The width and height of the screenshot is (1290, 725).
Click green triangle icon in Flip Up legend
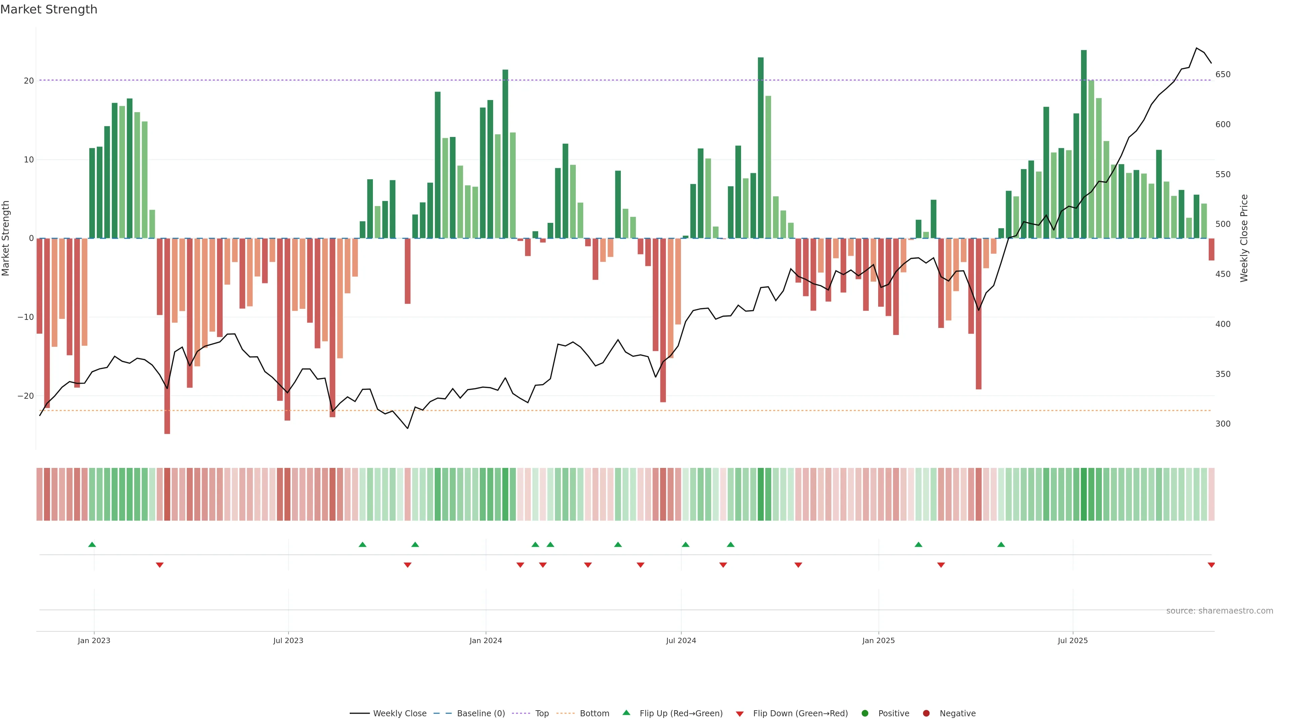click(626, 713)
